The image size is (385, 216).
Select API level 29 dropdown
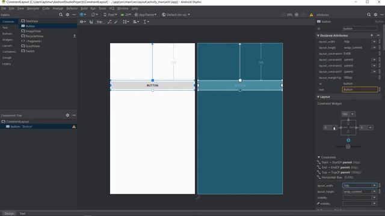point(126,14)
